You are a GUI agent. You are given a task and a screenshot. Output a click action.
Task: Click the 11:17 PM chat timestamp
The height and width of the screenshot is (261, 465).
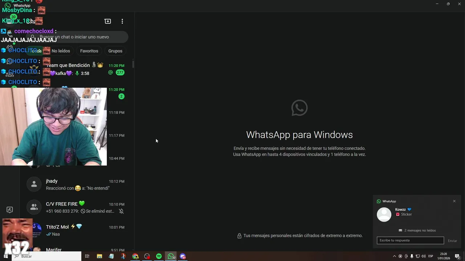[x=117, y=135]
